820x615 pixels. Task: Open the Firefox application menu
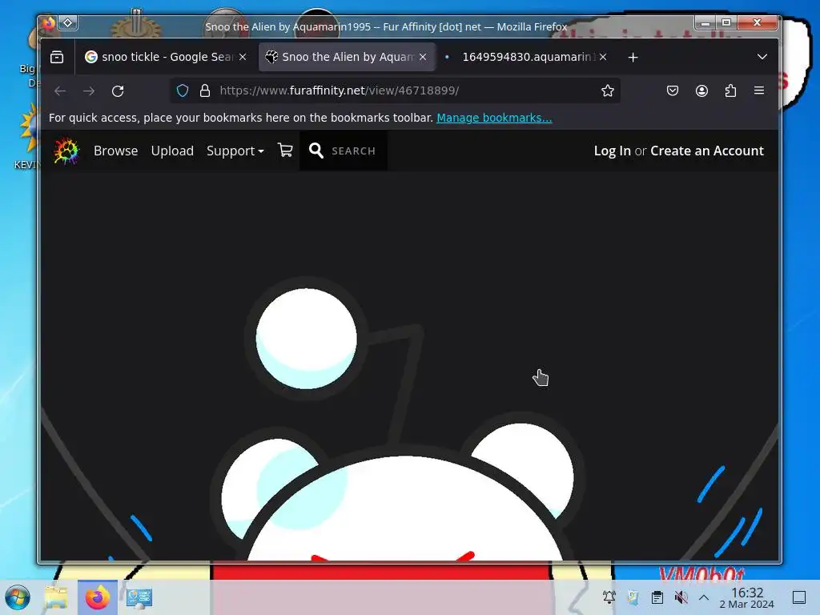(759, 91)
